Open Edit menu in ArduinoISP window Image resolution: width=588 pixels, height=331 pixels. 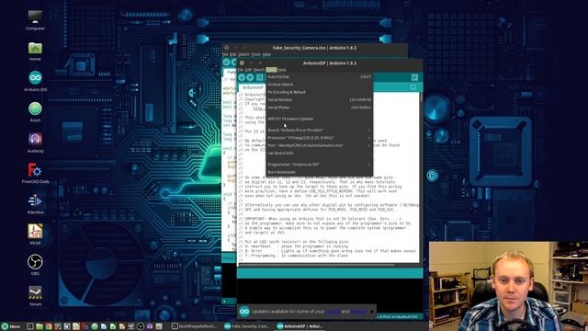[248, 70]
